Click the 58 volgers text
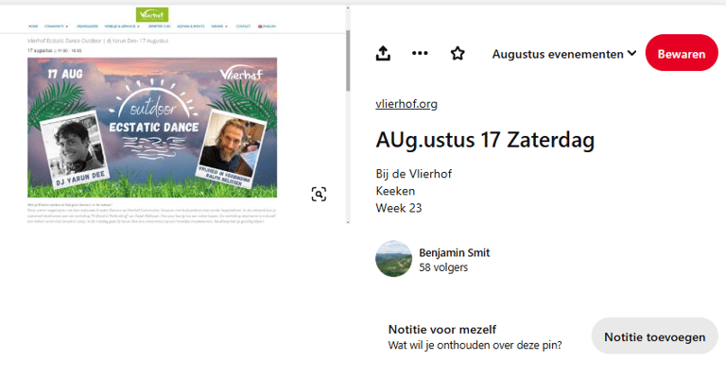Image resolution: width=726 pixels, height=378 pixels. 443,267
